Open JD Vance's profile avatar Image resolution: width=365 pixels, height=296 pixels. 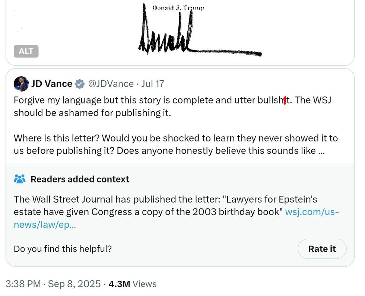pos(21,84)
